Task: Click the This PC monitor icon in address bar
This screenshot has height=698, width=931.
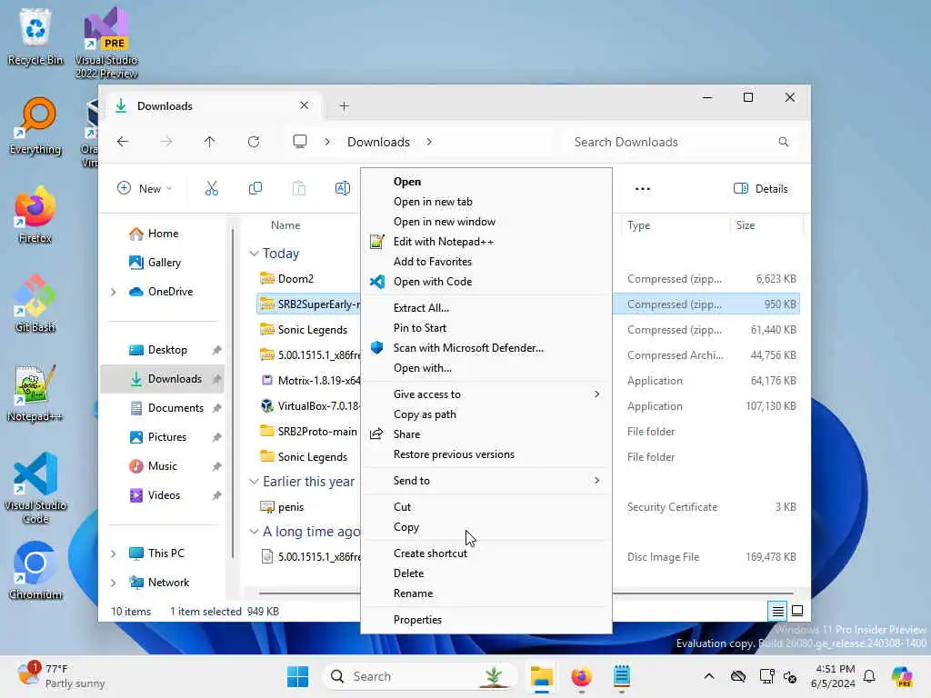Action: [300, 142]
